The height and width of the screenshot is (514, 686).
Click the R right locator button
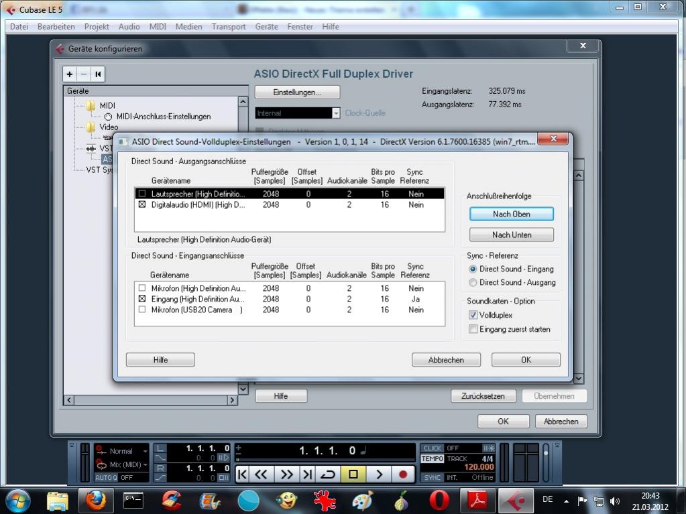coord(160,468)
